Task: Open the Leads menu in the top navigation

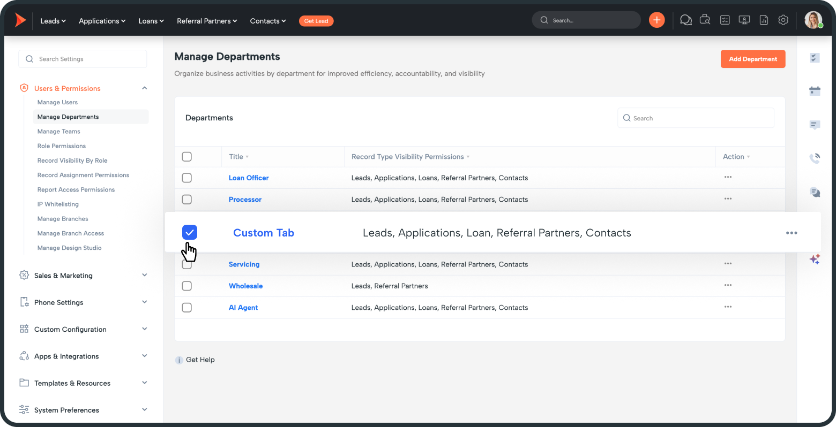Action: 53,21
